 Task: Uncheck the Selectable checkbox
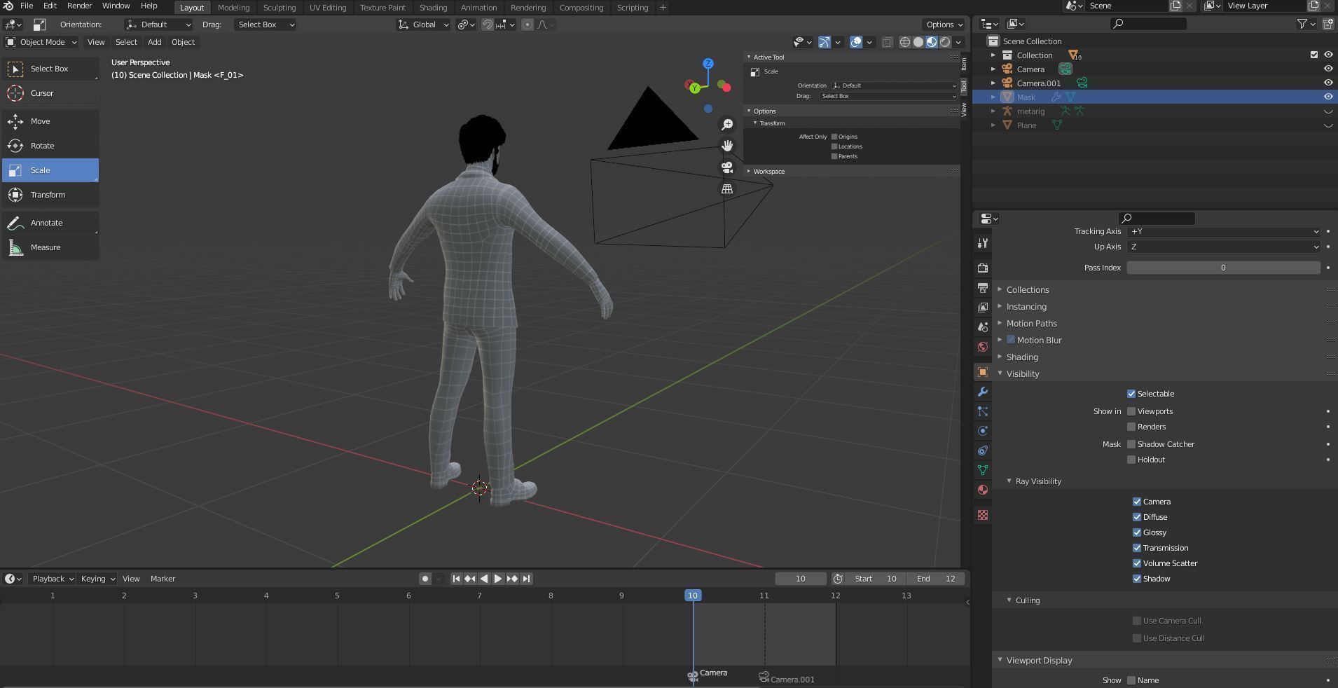(x=1131, y=394)
